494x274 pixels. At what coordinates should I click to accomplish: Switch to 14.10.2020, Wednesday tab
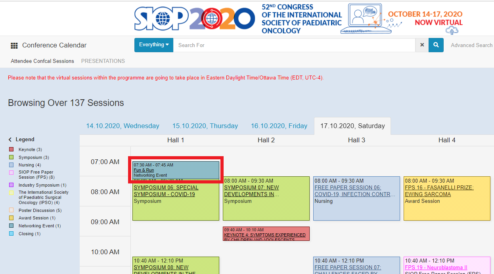click(123, 126)
